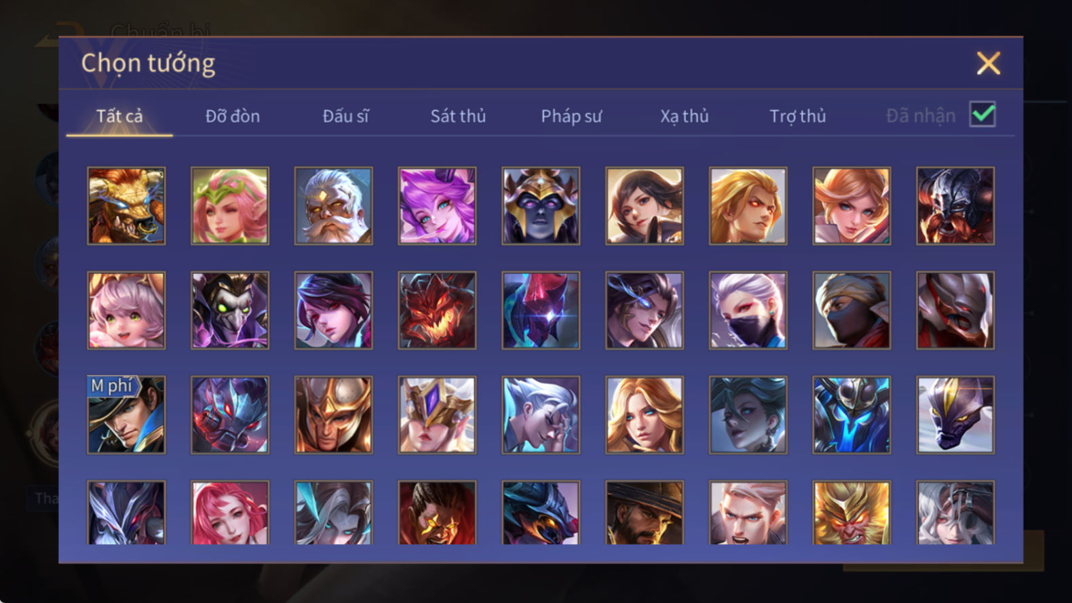This screenshot has height=603, width=1072.
Task: Select the masked silver-haired ninja hero
Action: [748, 311]
